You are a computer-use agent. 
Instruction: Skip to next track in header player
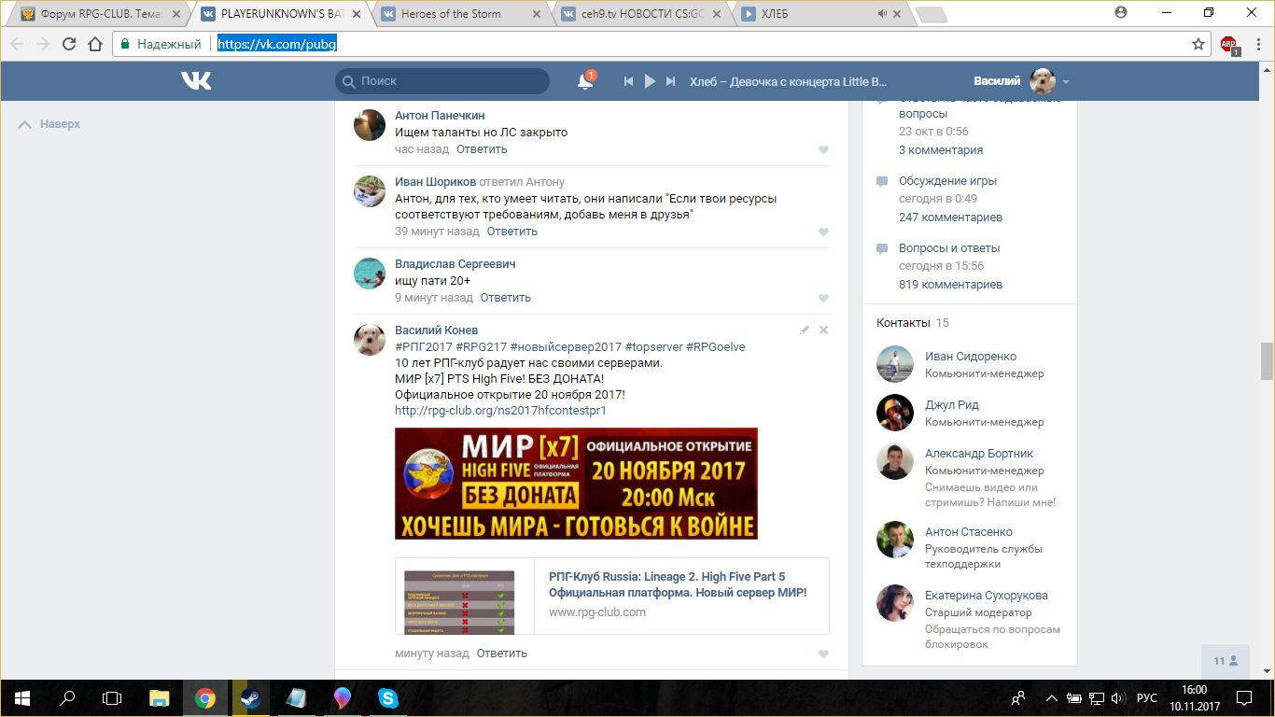point(670,81)
